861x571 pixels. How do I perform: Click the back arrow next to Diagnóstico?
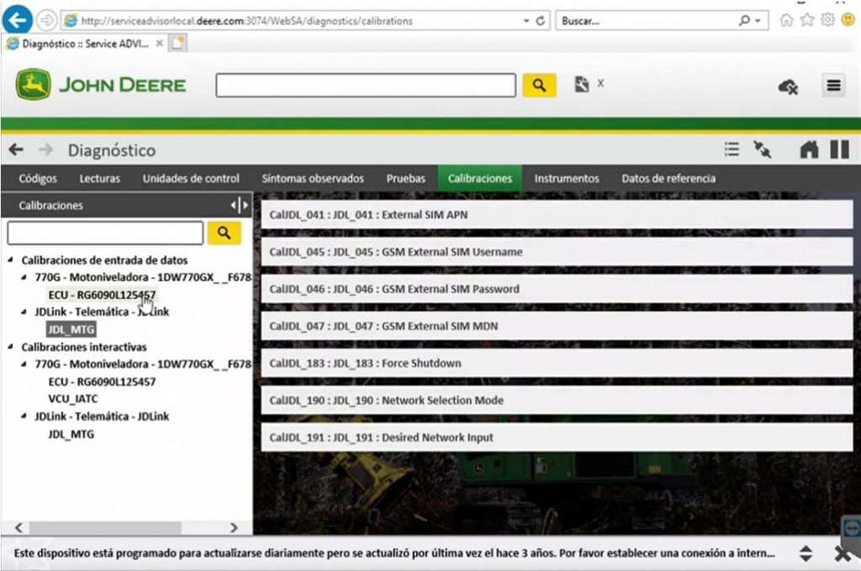point(17,149)
